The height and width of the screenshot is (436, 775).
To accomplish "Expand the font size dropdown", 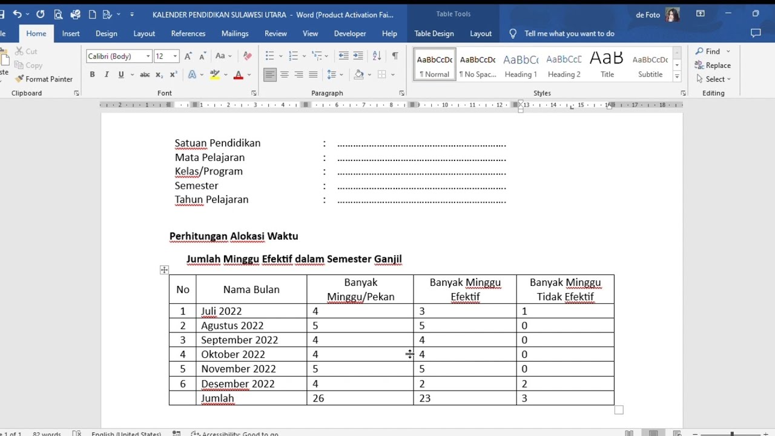I will click(175, 56).
